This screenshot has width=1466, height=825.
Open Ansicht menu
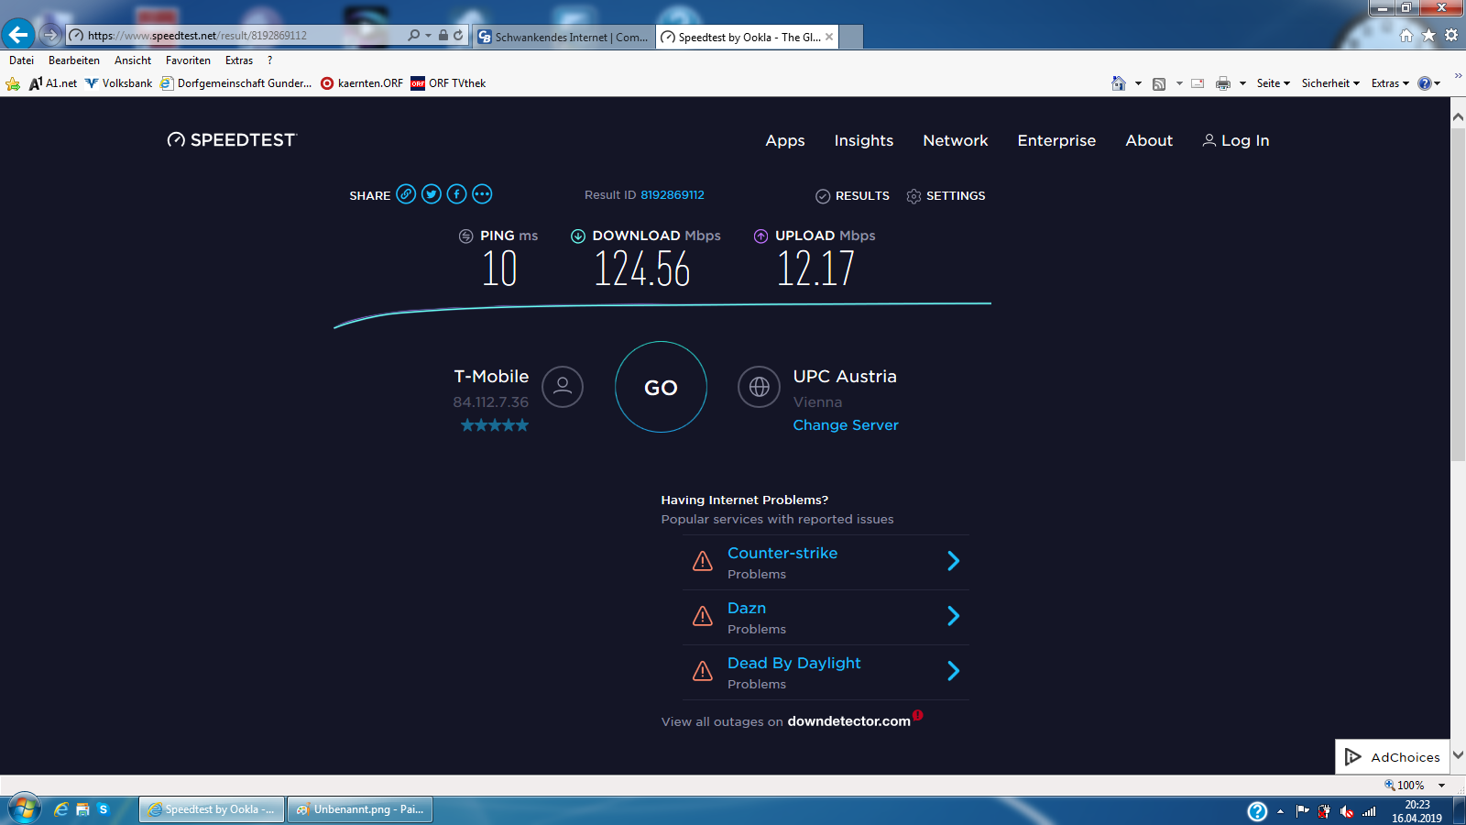coord(133,60)
